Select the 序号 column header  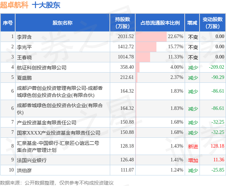click(8, 23)
